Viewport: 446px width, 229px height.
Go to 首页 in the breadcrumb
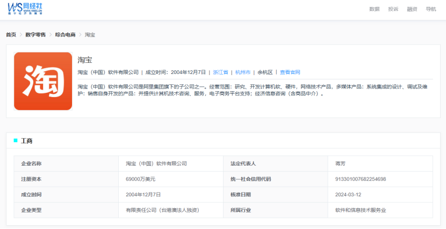pos(11,35)
